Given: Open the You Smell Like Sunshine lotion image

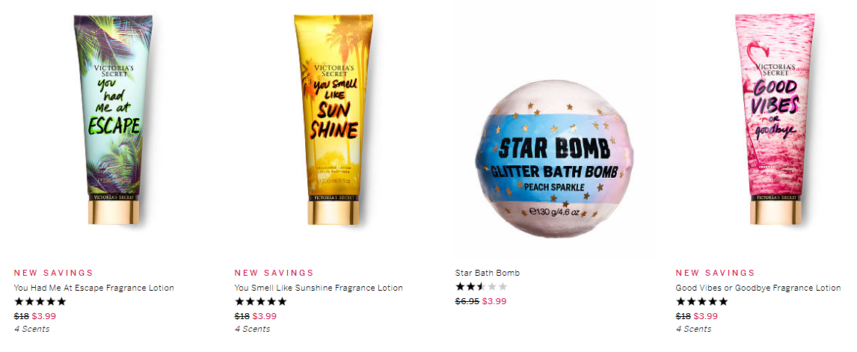Looking at the screenshot, I should coord(334,119).
